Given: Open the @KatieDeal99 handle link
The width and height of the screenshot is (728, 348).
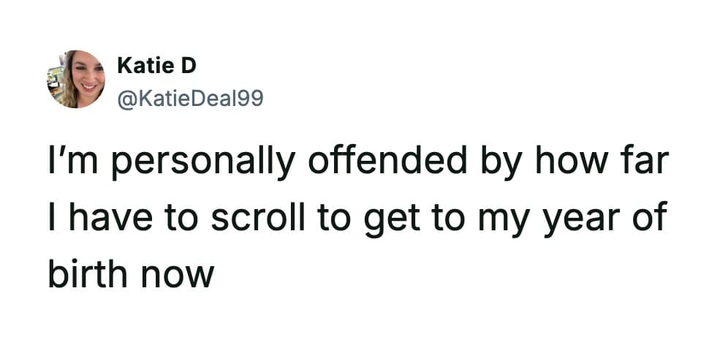Looking at the screenshot, I should click(x=189, y=97).
